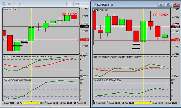Click the chart icon in GBPUSD.c,H1 title bar
181x108 pixels.
(x=94, y=5)
